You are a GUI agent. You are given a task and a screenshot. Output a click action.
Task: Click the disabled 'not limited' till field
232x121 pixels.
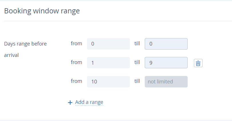point(166,81)
